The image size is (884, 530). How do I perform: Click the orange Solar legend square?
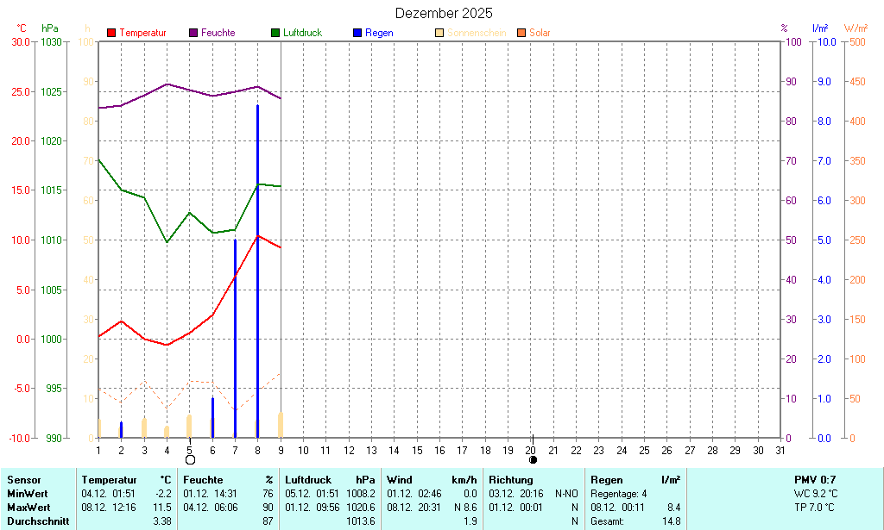(x=521, y=33)
